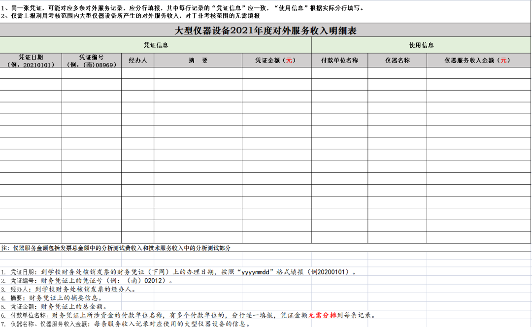Click note 3 explaining 经办人
Screen dimensions: 532x327
coord(68,290)
